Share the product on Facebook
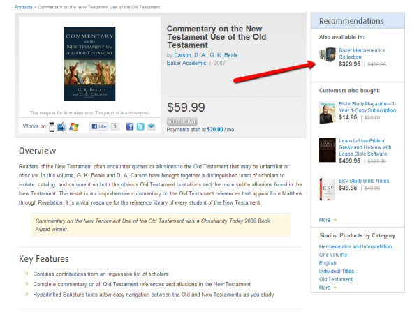 click(x=130, y=126)
